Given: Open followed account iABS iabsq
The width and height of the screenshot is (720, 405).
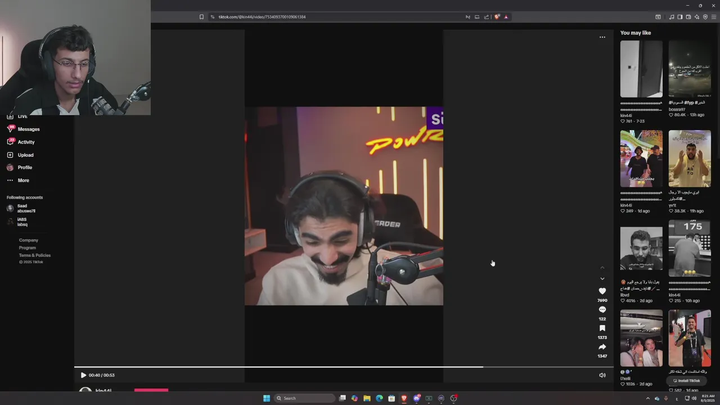Looking at the screenshot, I should pos(18,222).
